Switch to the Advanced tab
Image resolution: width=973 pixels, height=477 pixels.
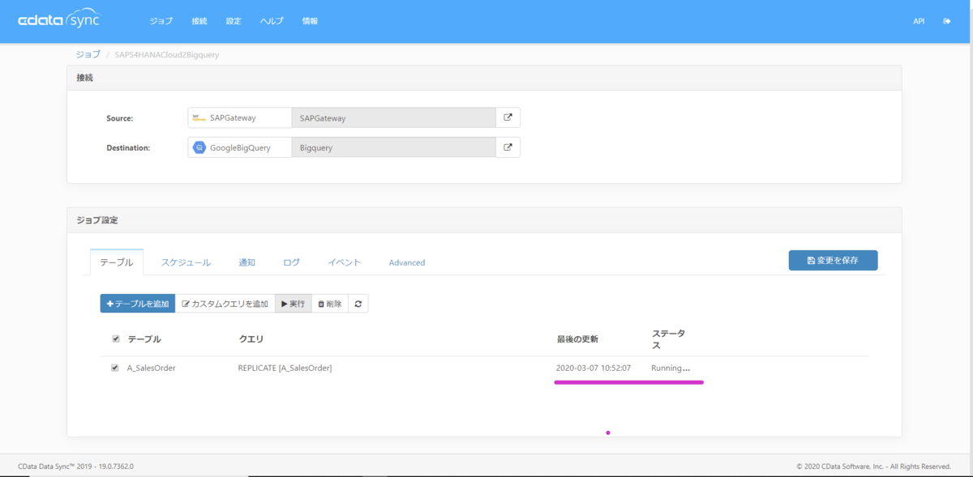click(407, 262)
